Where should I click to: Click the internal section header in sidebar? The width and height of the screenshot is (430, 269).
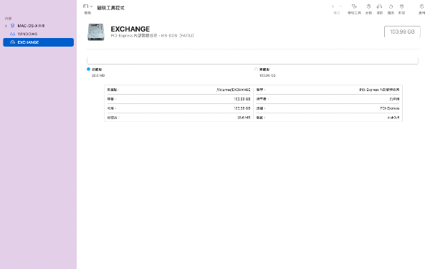point(8,19)
